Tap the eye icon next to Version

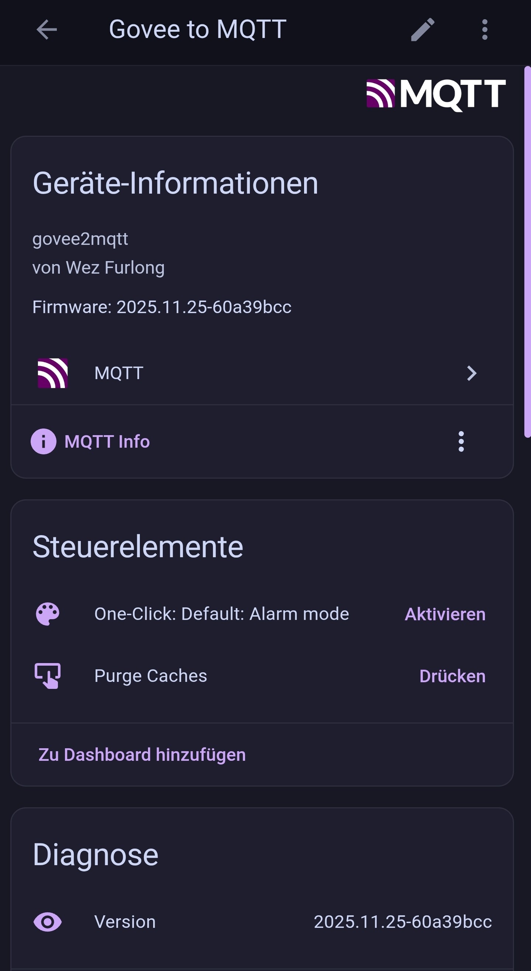click(x=48, y=922)
